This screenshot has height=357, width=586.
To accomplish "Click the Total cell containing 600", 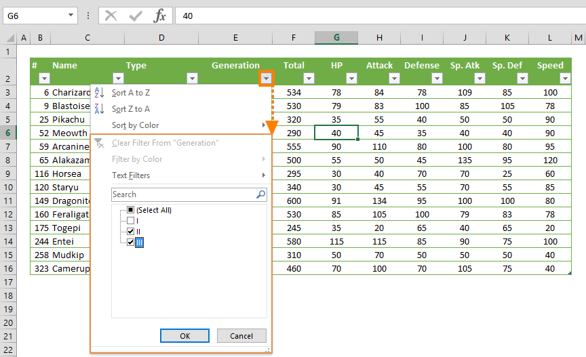I will (294, 201).
